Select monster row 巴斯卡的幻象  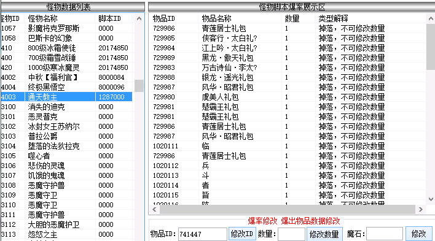click(66, 38)
